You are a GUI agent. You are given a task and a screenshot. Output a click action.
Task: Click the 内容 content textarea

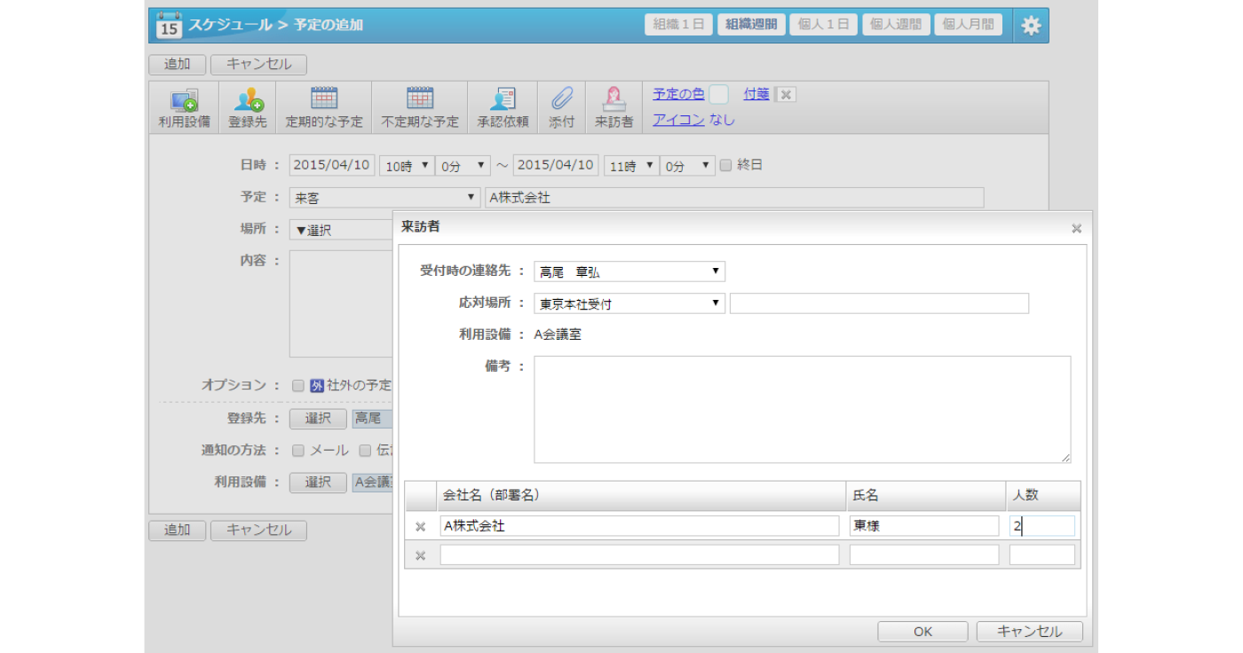pos(341,304)
